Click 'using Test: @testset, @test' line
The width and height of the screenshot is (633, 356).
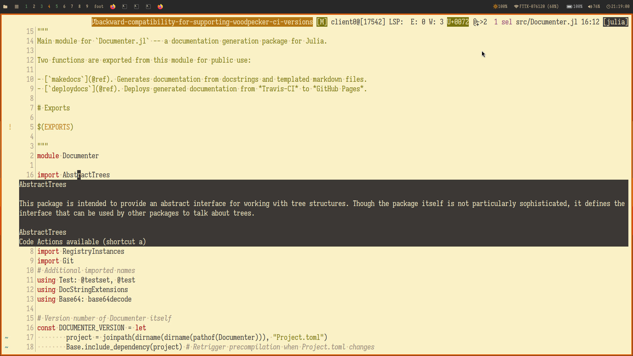point(86,280)
